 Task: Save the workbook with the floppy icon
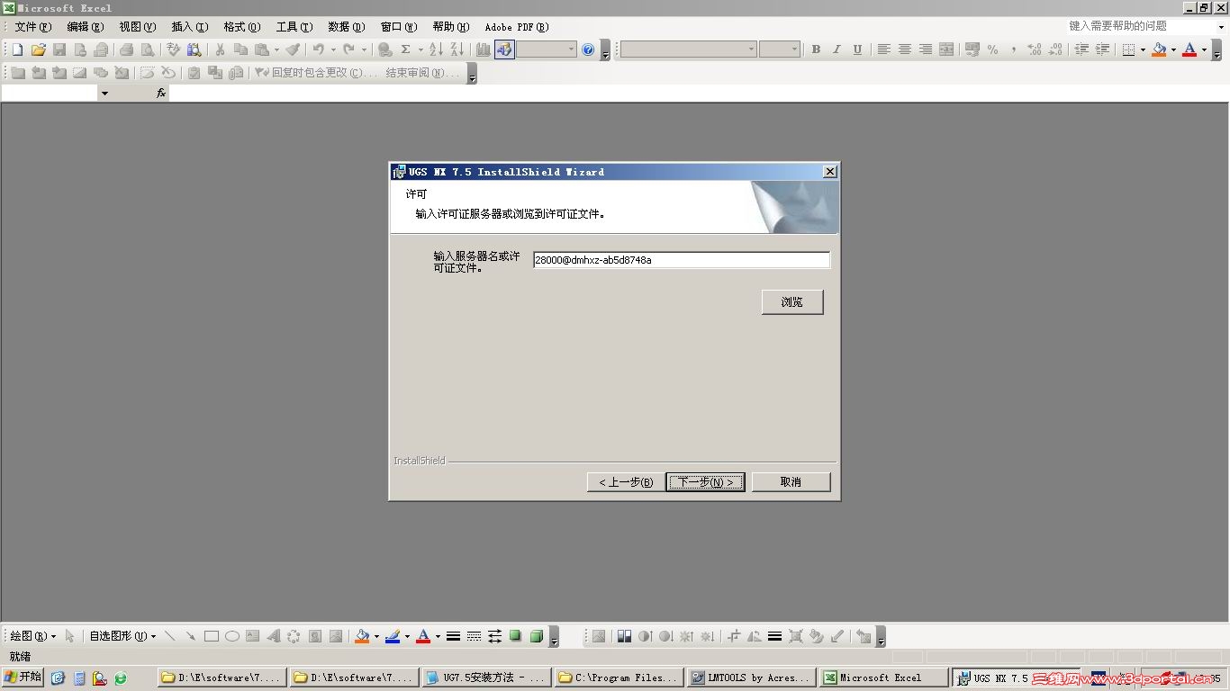[59, 49]
